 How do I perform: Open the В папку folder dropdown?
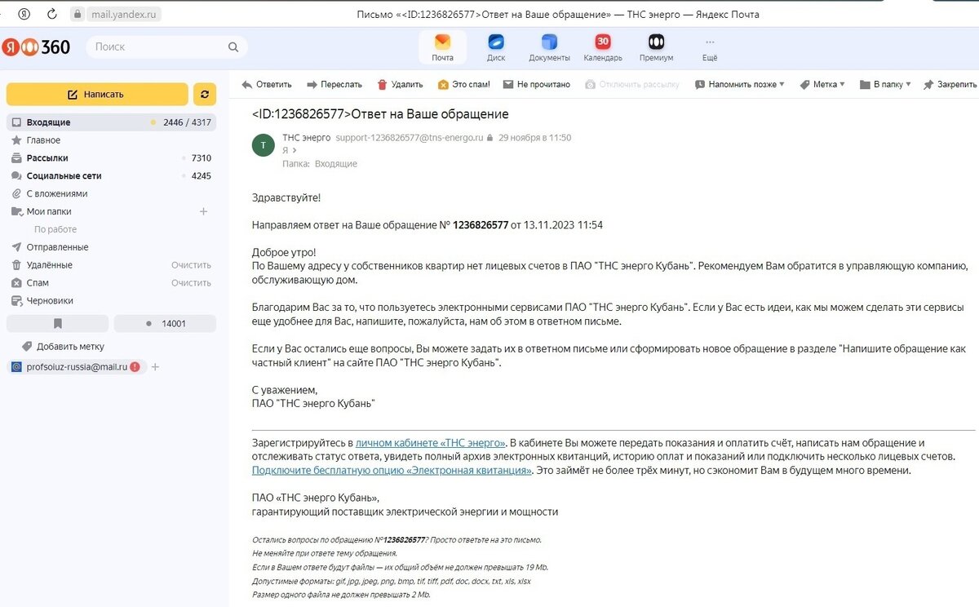pos(885,84)
